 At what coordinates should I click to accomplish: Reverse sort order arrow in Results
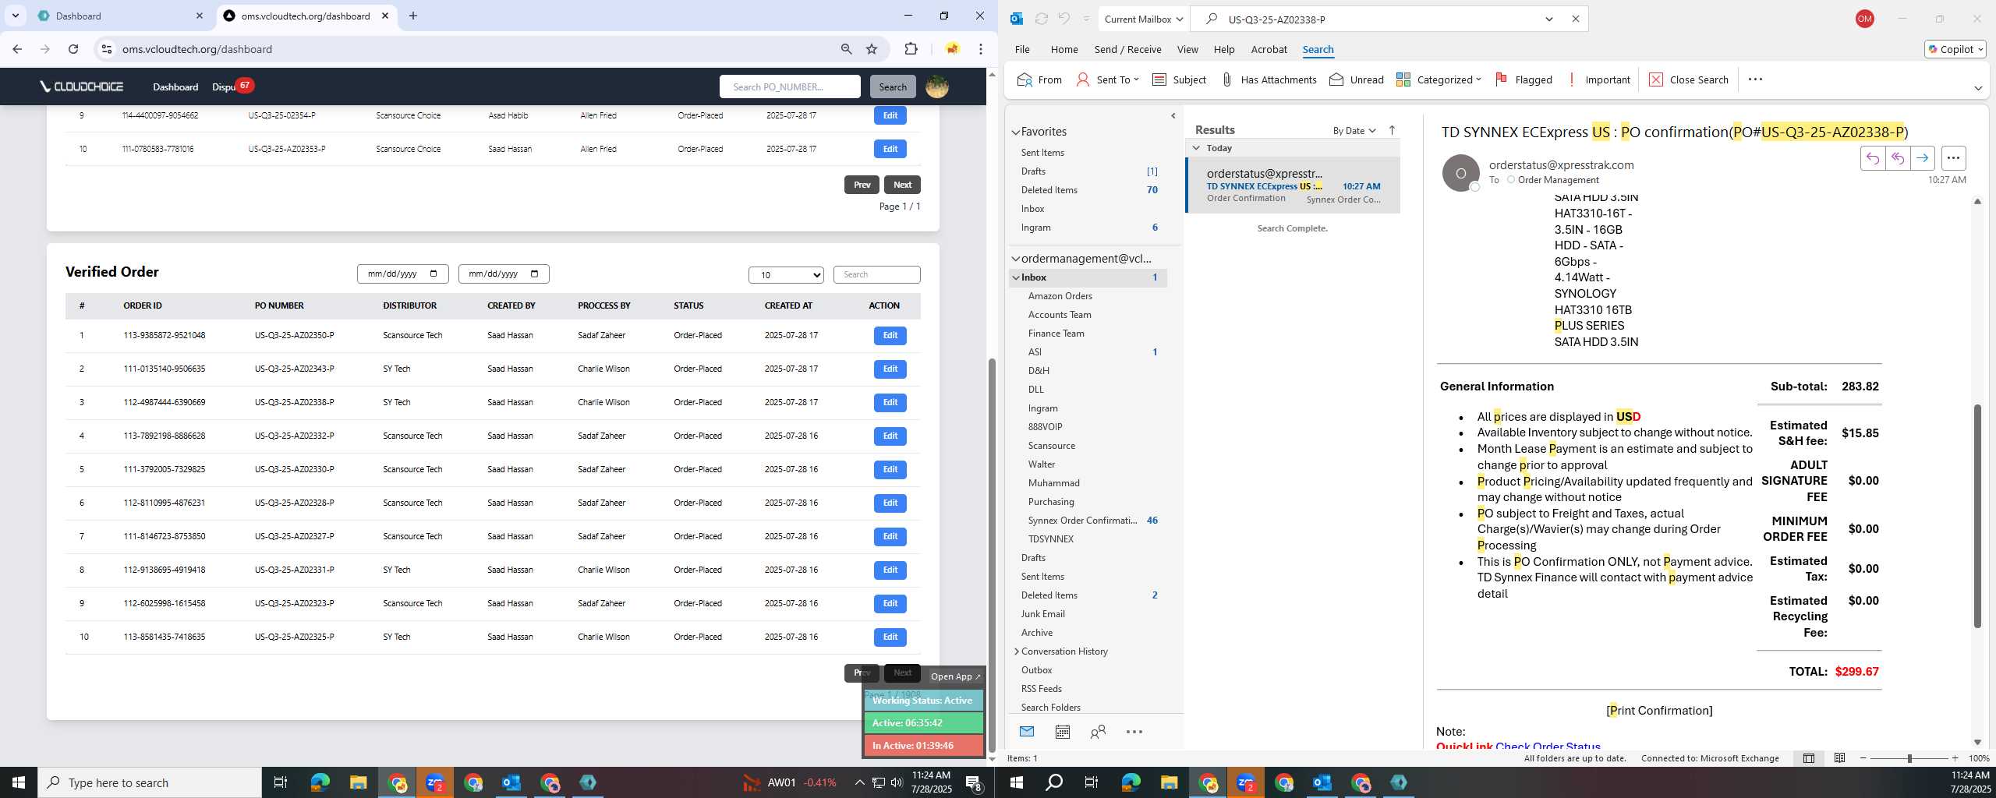coord(1392,130)
